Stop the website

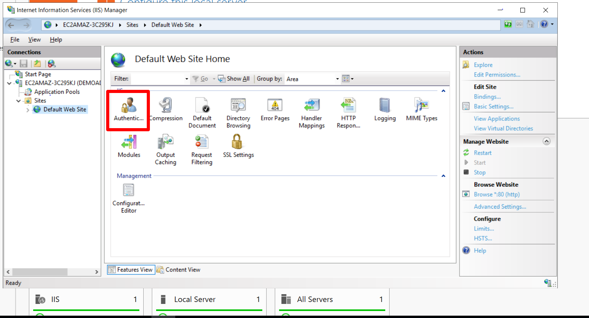(480, 172)
